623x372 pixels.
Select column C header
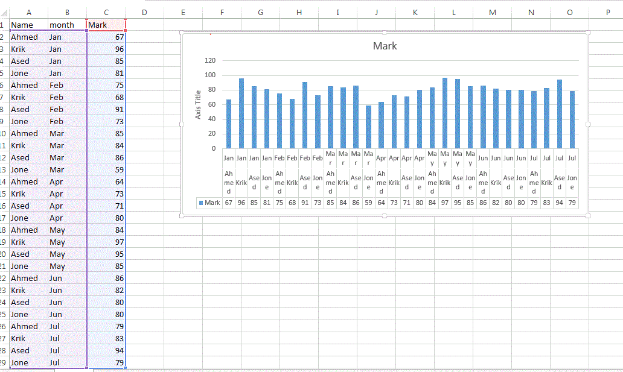[x=106, y=13]
